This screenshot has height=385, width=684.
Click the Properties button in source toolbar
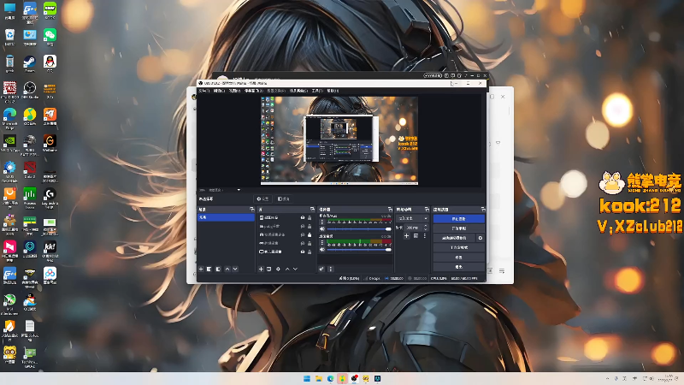click(262, 199)
